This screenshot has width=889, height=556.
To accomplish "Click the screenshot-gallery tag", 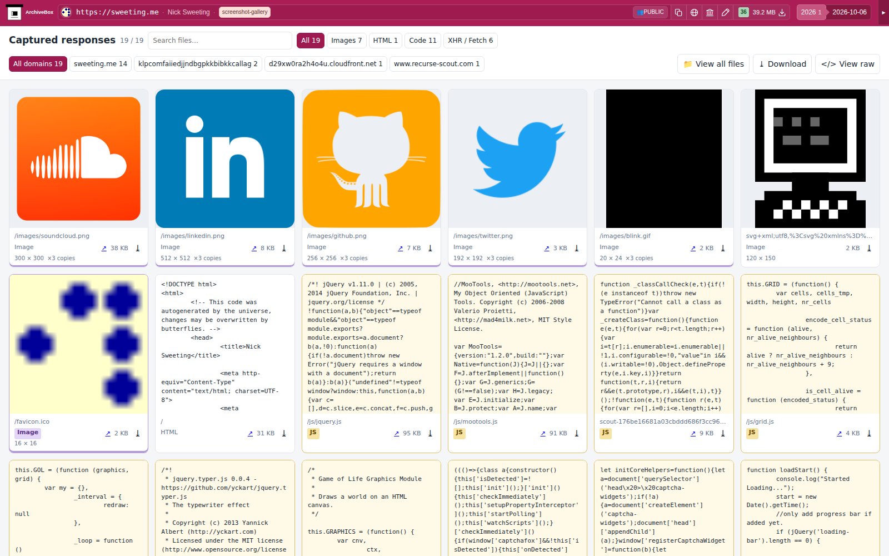I will point(244,12).
